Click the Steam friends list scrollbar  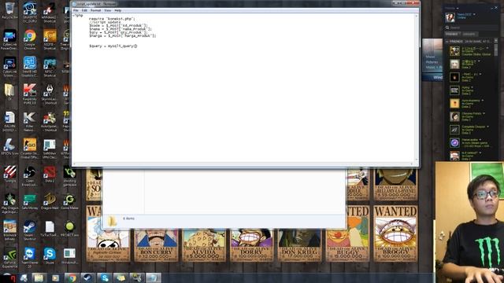coord(496,50)
